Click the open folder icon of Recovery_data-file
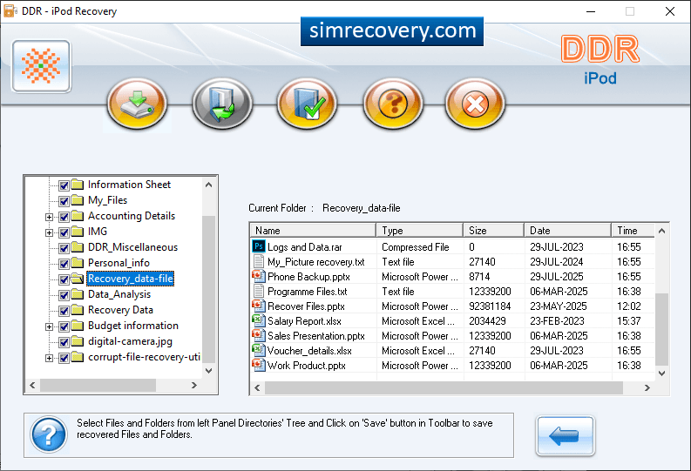 click(78, 279)
